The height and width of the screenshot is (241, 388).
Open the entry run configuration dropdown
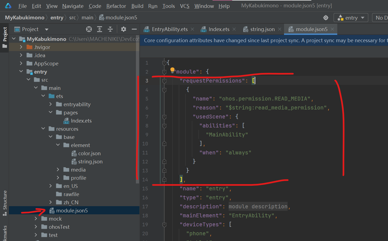click(x=351, y=18)
